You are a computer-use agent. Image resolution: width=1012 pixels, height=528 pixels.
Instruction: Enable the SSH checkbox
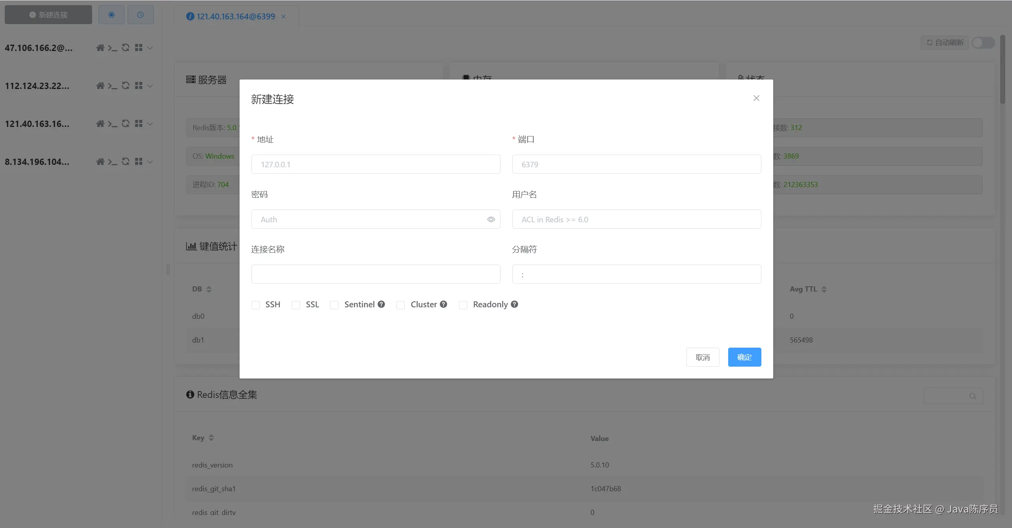click(256, 305)
